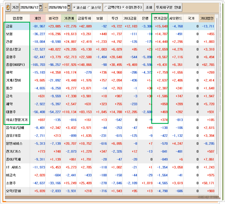Click the 사모펀드 column header
The image size is (225, 204).
(x=175, y=18)
